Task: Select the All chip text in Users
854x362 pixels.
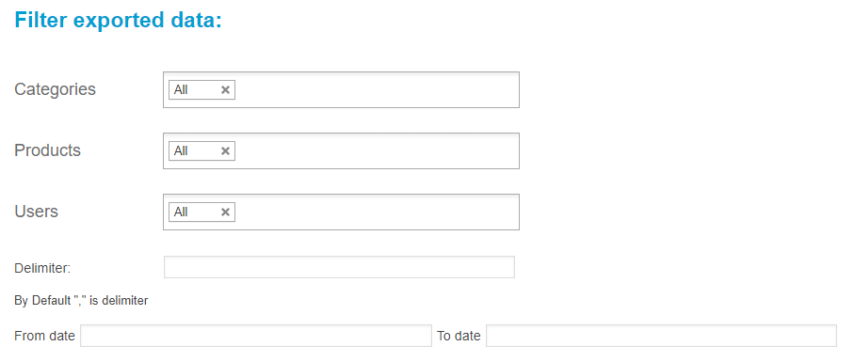Action: 181,212
